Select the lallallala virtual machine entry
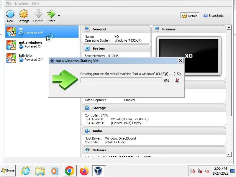236x177 pixels. click(42, 58)
